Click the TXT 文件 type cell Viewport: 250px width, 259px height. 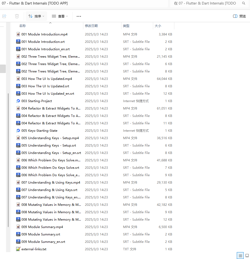(130, 249)
